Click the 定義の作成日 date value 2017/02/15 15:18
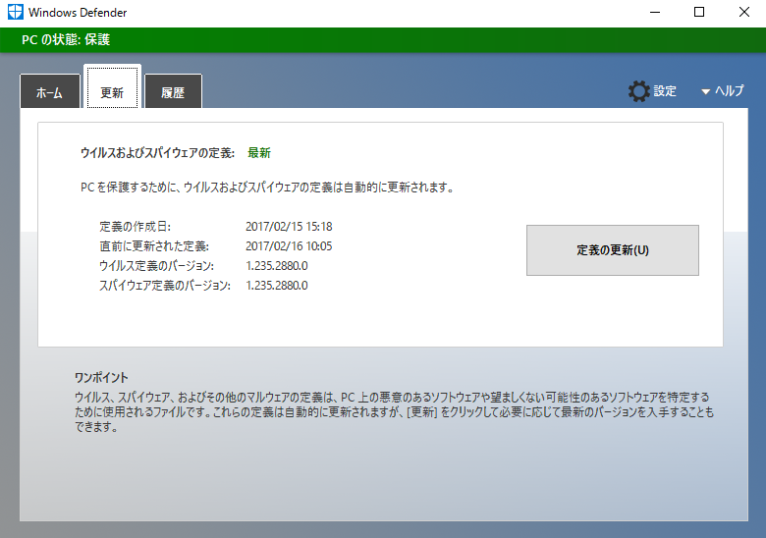The height and width of the screenshot is (538, 766). click(289, 226)
